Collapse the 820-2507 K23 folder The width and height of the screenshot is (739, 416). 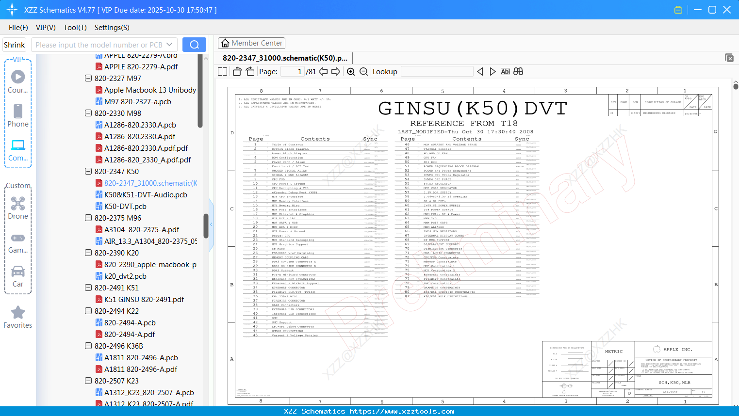88,381
